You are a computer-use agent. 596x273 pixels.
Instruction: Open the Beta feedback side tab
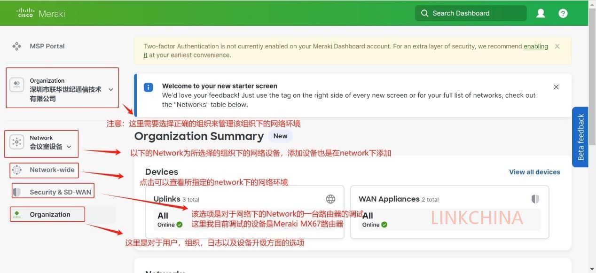(x=580, y=137)
